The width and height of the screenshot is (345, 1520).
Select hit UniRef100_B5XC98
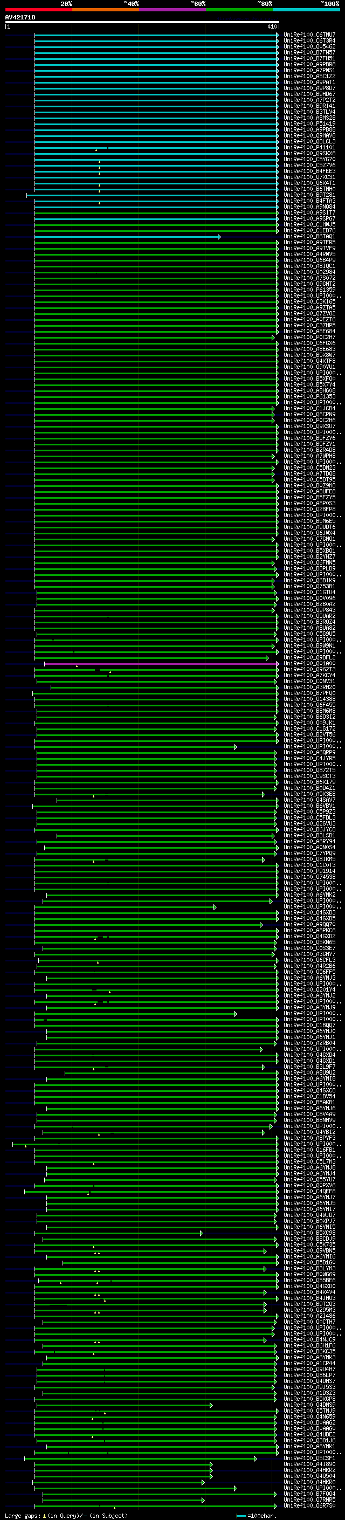coord(309,1233)
